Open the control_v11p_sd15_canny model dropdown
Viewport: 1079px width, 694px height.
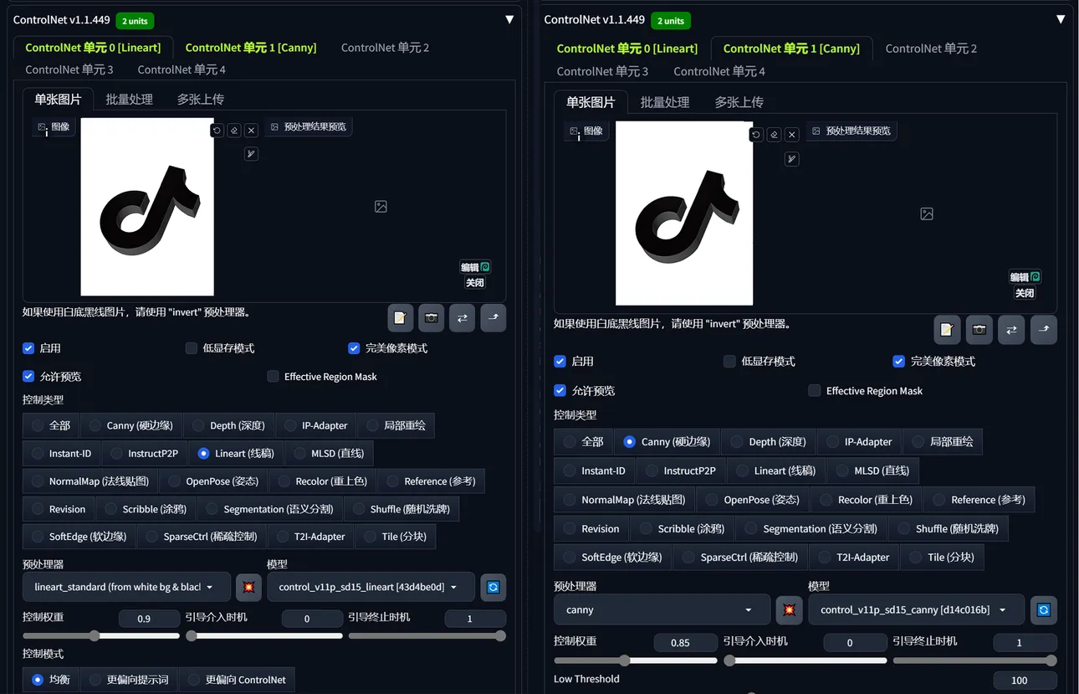pyautogui.click(x=915, y=610)
